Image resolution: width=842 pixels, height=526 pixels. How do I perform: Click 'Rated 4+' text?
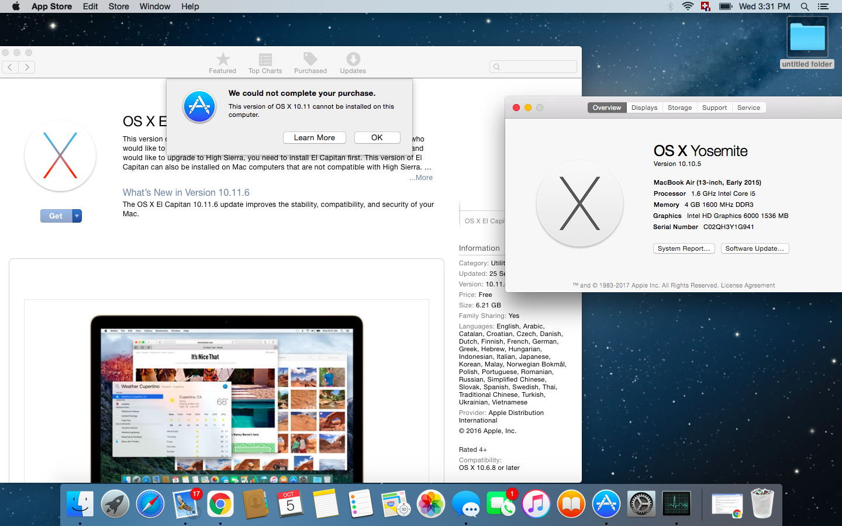click(x=473, y=449)
